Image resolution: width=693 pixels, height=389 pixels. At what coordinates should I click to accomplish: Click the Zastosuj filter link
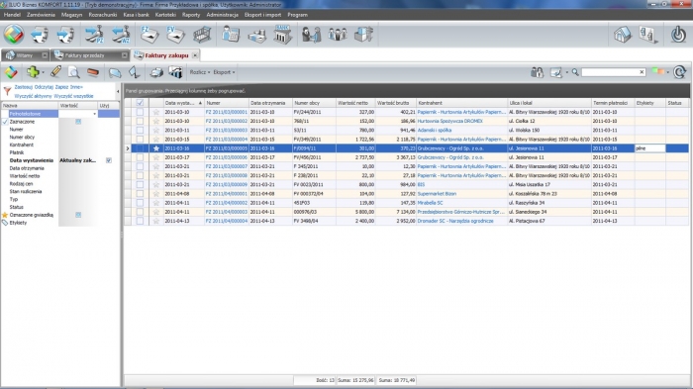[x=24, y=87]
